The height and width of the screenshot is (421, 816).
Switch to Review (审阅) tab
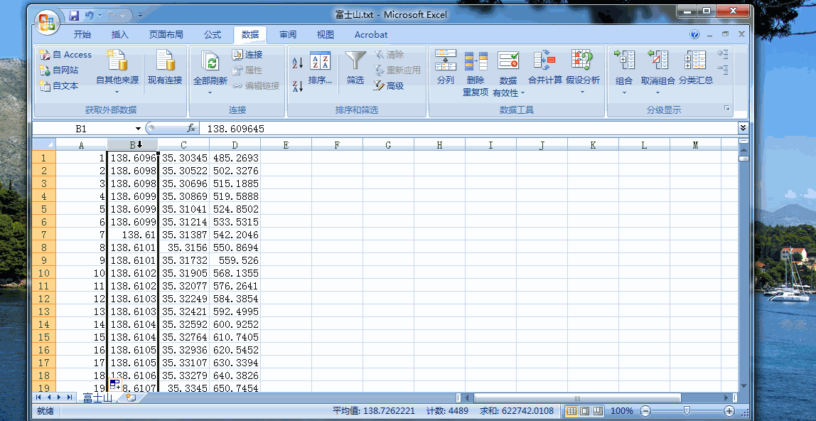tap(288, 35)
